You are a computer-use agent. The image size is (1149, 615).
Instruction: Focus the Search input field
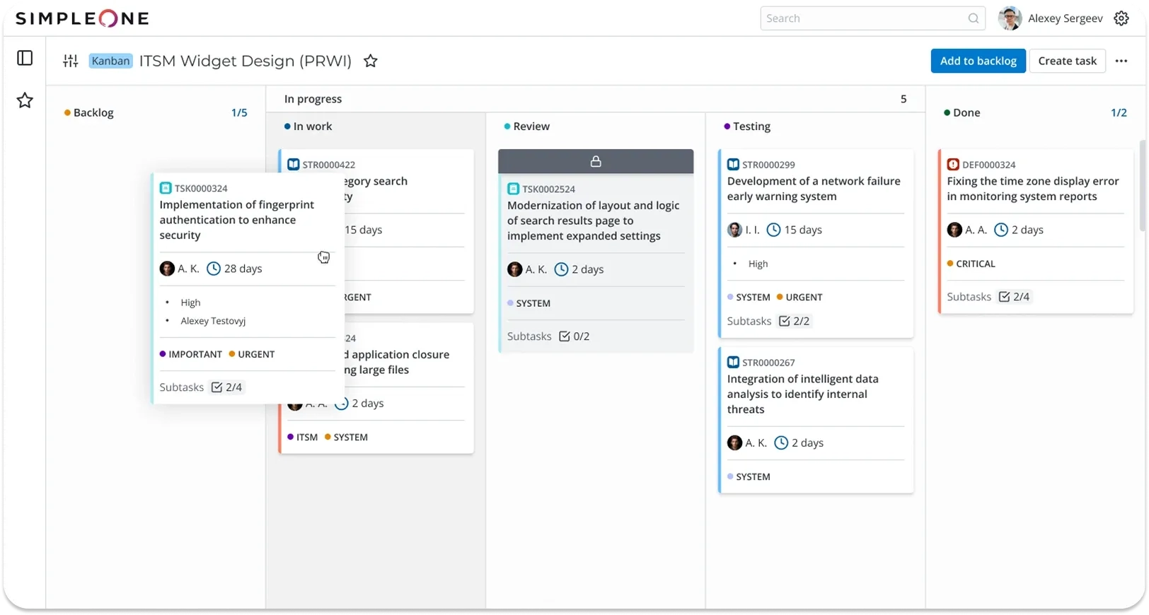(x=863, y=18)
